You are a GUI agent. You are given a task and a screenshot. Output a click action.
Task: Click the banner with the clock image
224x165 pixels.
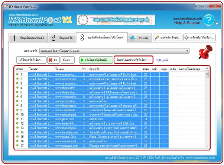(x=116, y=20)
